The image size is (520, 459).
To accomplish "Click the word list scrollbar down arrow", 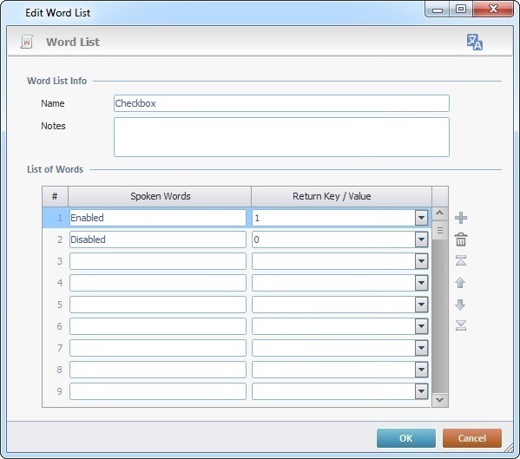I will coord(440,400).
